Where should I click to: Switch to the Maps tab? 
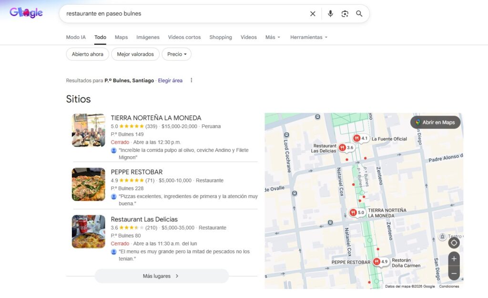[x=121, y=37]
